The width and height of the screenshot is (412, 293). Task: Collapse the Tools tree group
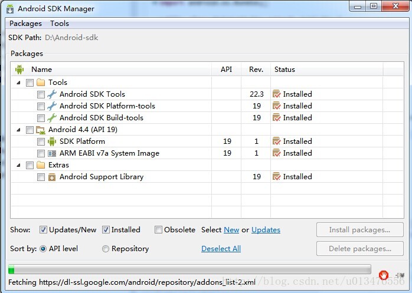(x=18, y=83)
